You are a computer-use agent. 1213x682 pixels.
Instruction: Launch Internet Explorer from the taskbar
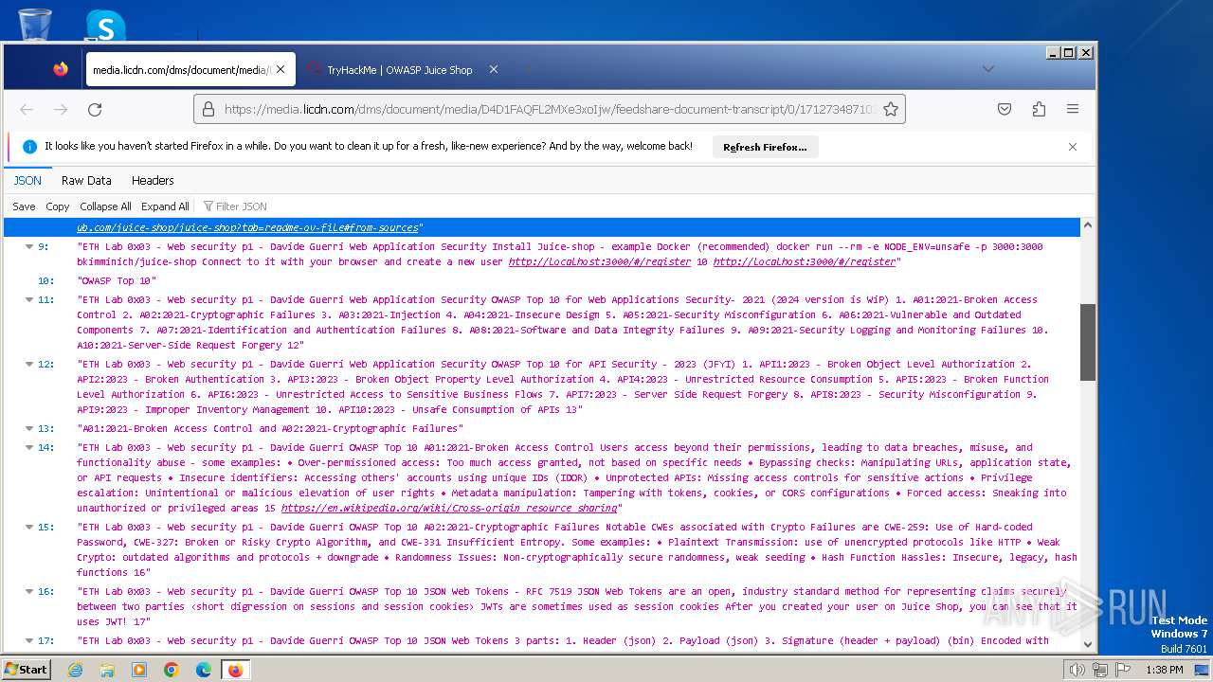[76, 670]
